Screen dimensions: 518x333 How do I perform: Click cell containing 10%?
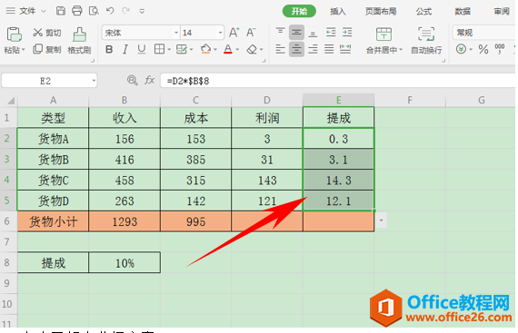pyautogui.click(x=125, y=263)
